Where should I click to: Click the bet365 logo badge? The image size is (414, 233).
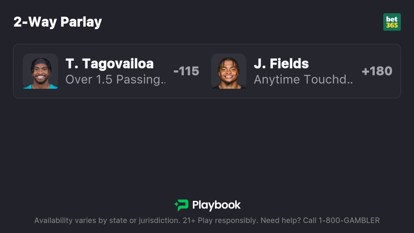coord(392,22)
